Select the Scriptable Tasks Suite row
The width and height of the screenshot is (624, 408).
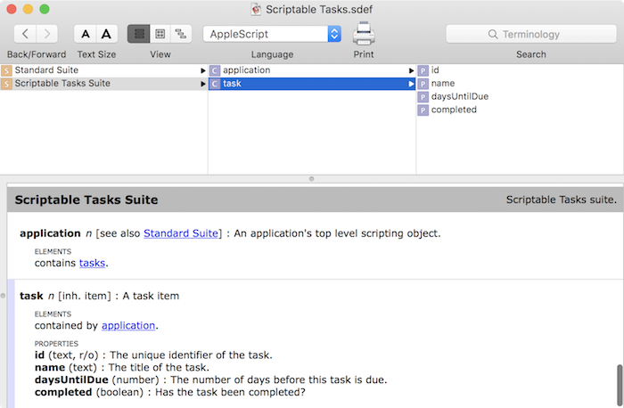tap(103, 84)
